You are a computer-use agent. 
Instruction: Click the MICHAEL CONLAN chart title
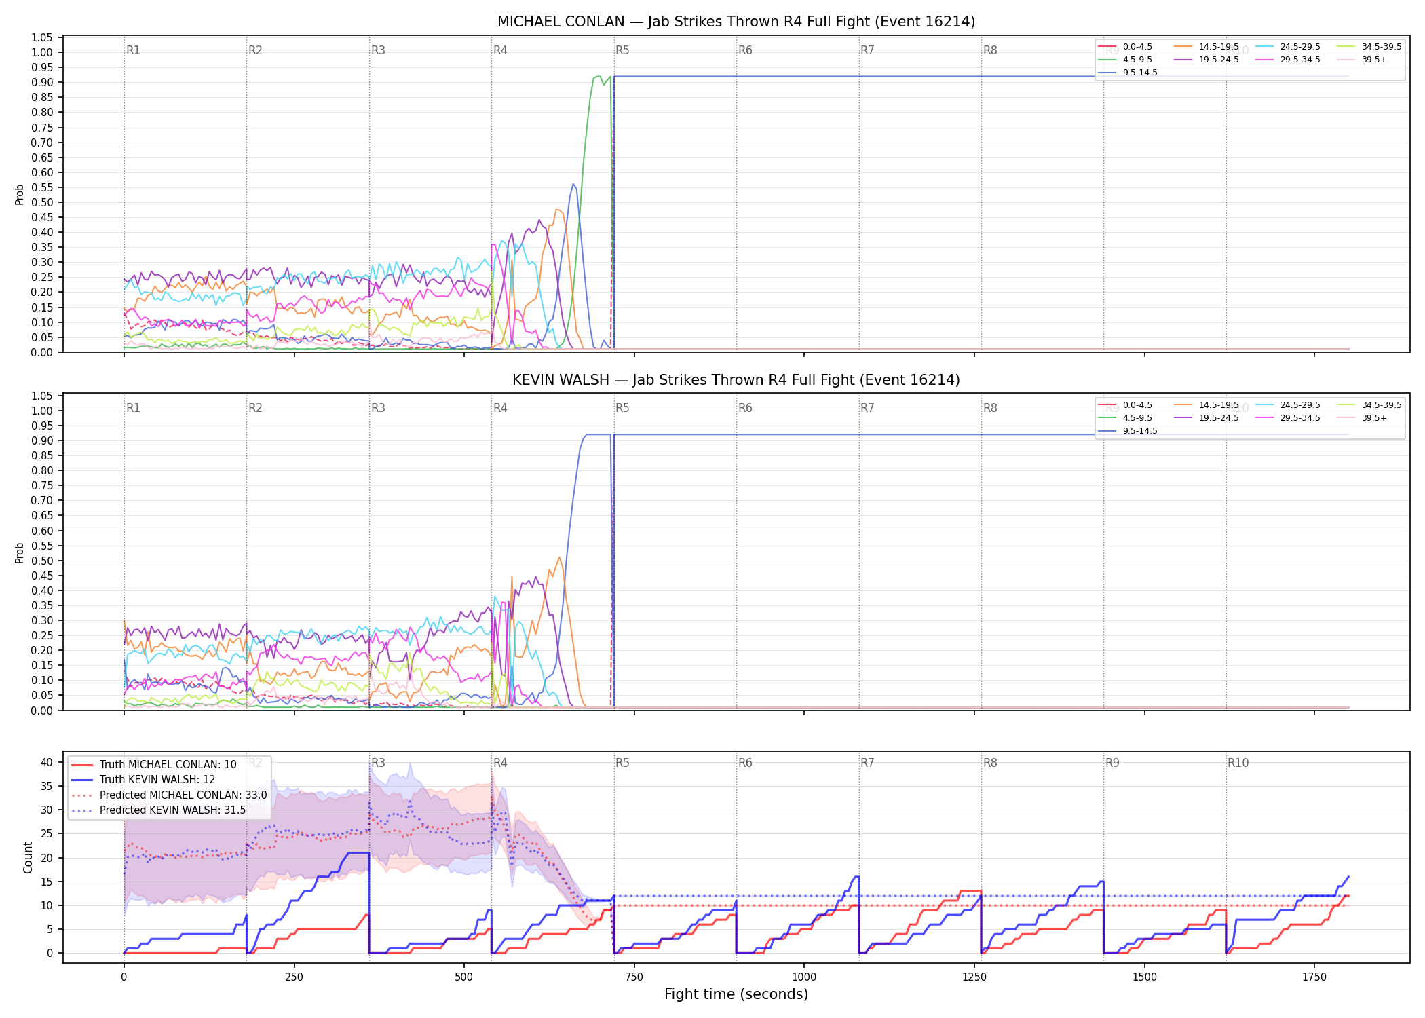point(736,22)
